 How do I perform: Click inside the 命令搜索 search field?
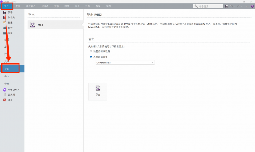pos(208,6)
